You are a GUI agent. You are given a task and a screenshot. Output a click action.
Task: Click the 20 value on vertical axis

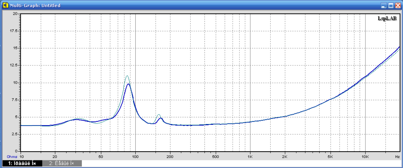tap(15, 14)
